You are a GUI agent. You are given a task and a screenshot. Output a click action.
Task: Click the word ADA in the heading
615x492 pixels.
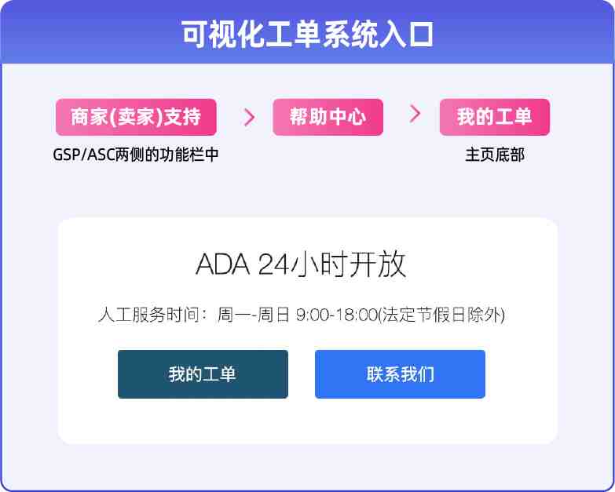click(x=222, y=264)
